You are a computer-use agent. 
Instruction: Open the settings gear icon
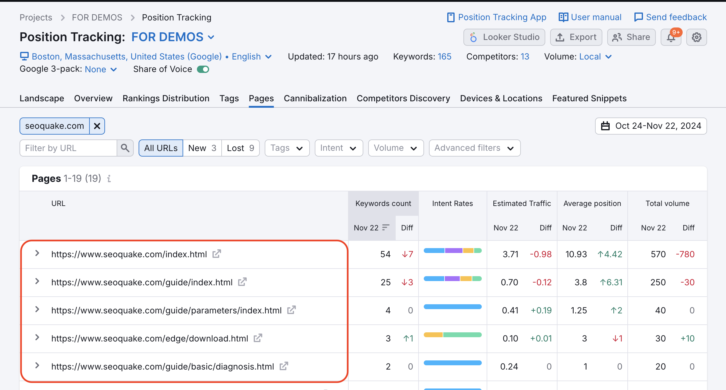pos(696,37)
